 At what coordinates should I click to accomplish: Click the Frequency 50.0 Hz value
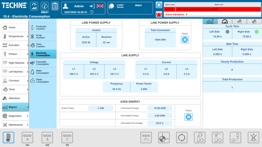(117, 89)
